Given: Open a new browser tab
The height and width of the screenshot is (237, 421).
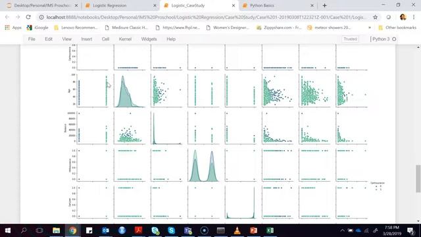Looking at the screenshot, I should 324,5.
